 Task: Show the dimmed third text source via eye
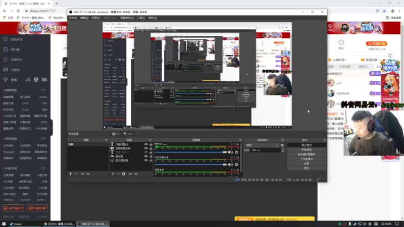point(146,152)
